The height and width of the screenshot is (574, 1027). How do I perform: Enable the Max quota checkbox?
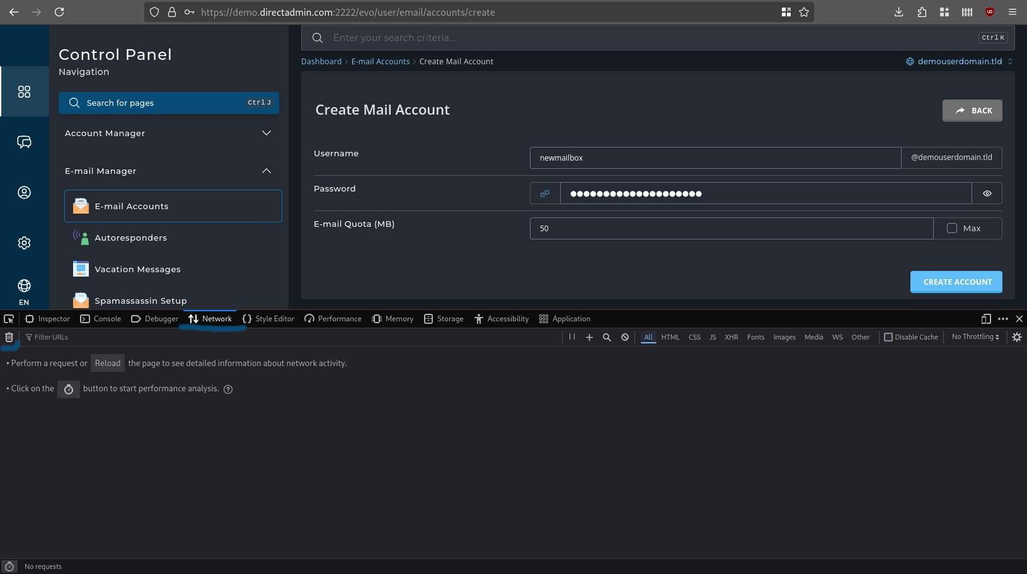tap(952, 228)
